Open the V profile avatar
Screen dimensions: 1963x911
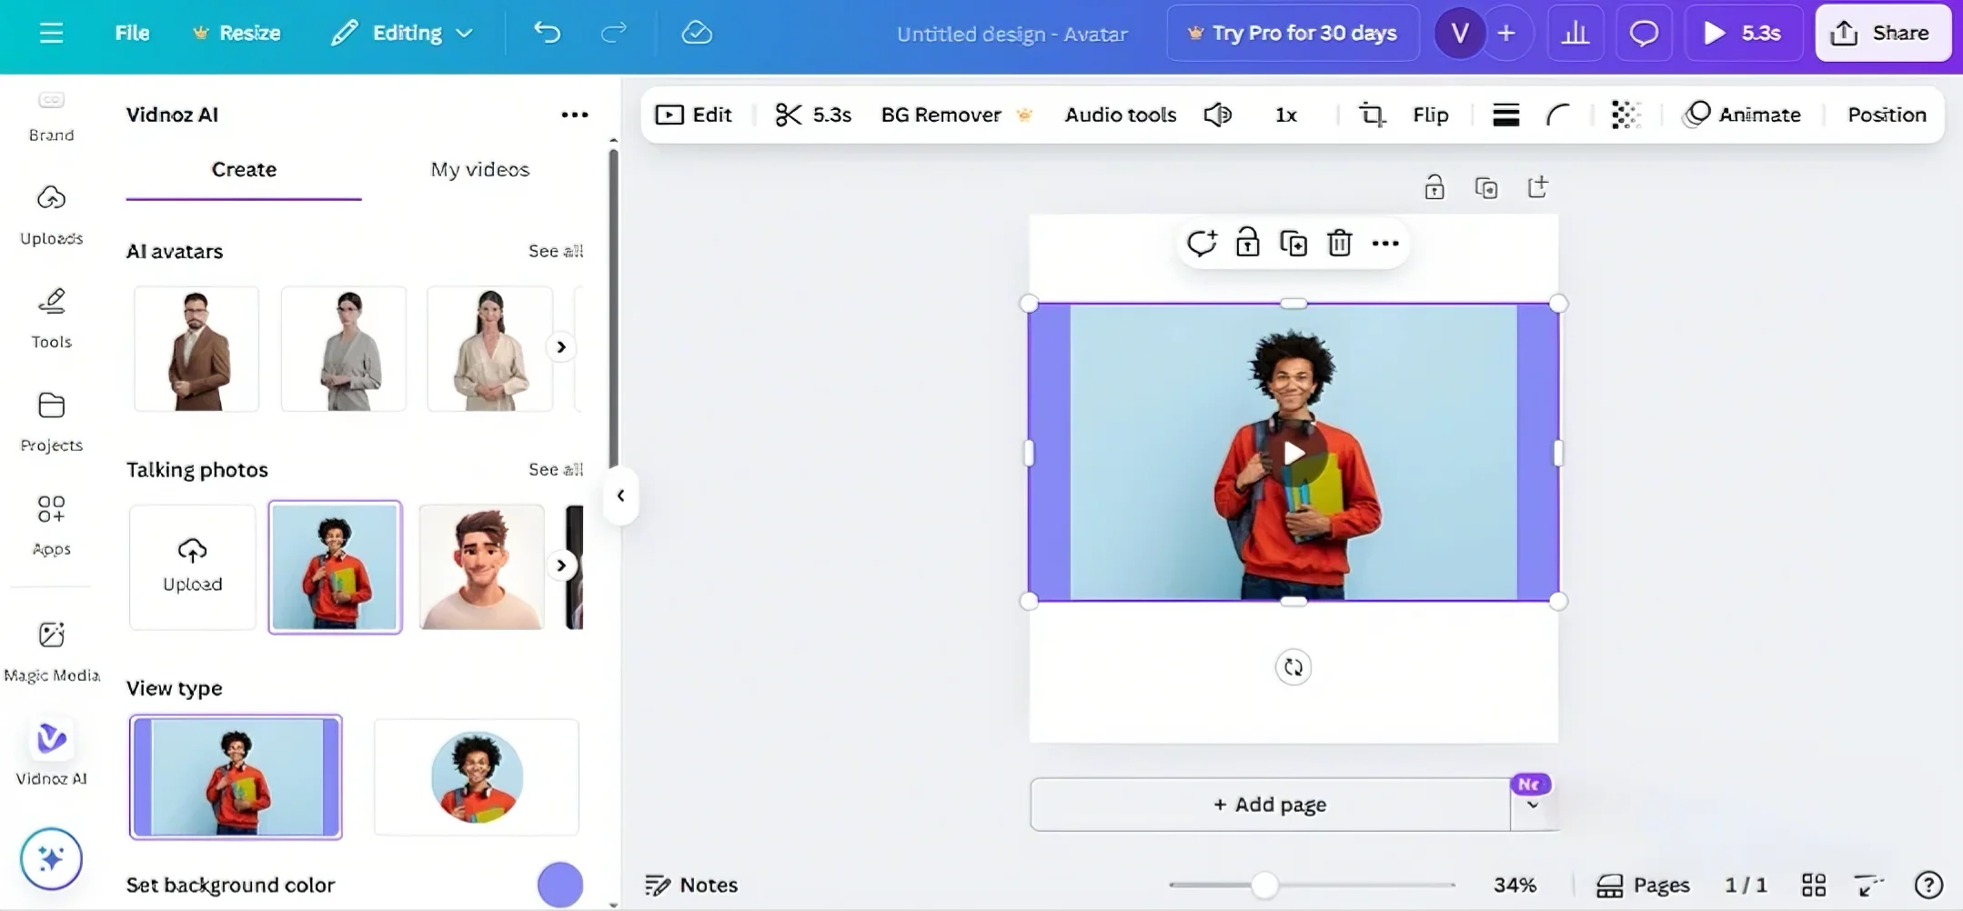click(x=1460, y=33)
